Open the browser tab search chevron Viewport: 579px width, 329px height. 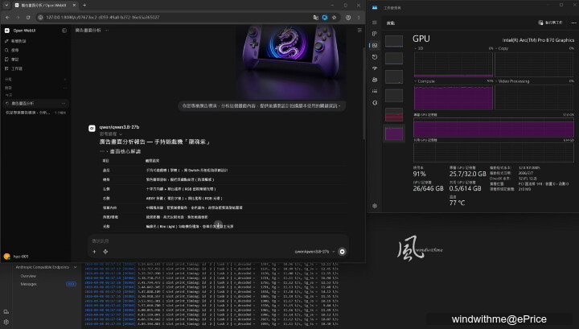pos(6,5)
